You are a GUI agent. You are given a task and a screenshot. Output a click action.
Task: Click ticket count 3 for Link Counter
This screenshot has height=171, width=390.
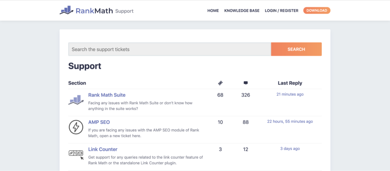[x=220, y=149]
